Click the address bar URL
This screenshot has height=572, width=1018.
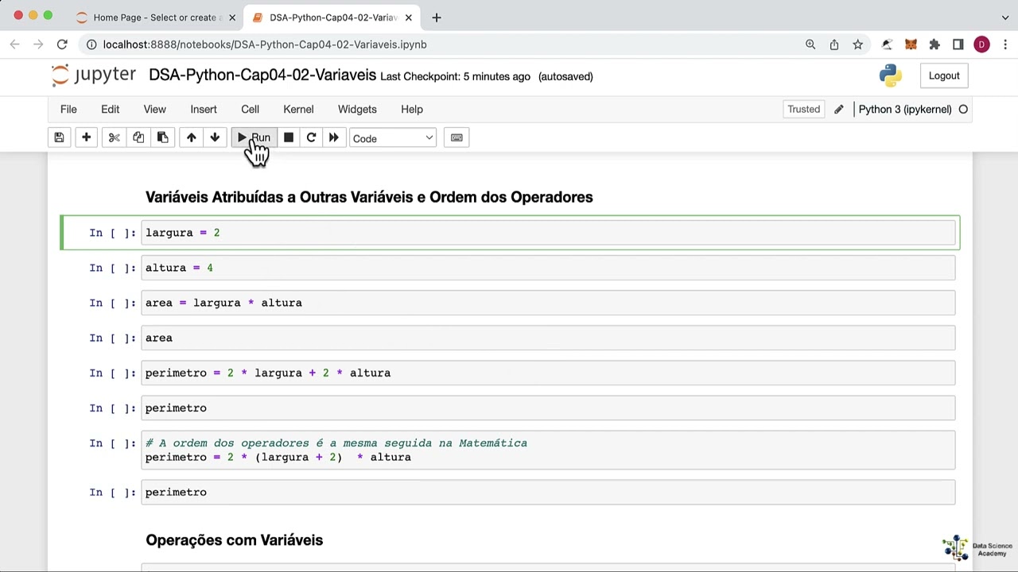click(265, 44)
